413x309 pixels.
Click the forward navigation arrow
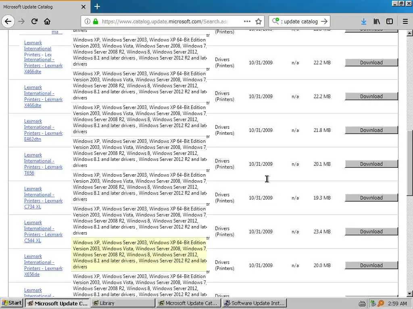pos(21,21)
